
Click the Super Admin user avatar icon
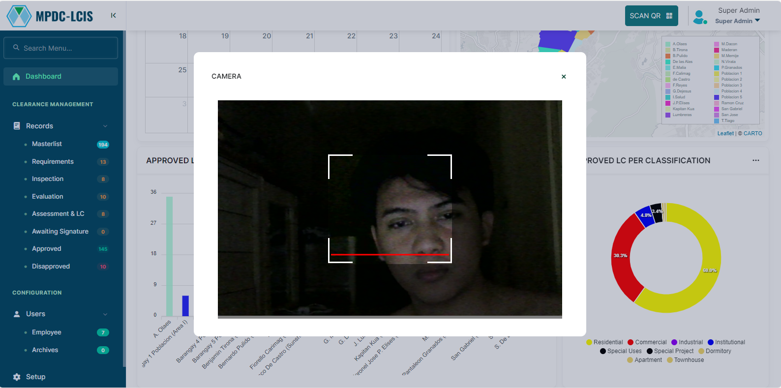click(699, 17)
